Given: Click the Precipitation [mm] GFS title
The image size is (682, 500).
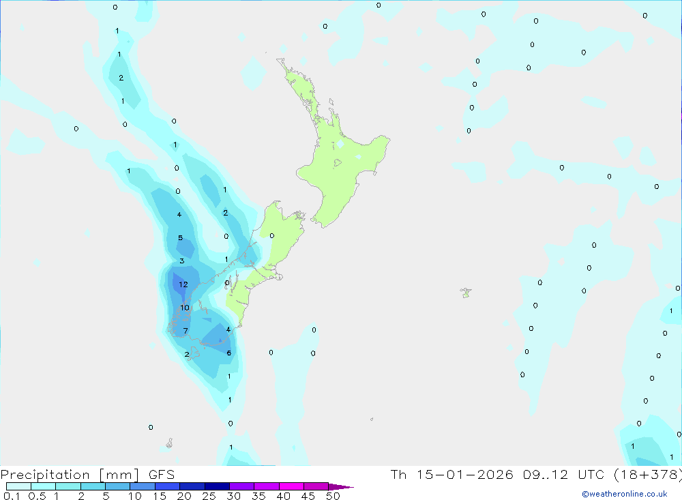Looking at the screenshot, I should (x=87, y=474).
